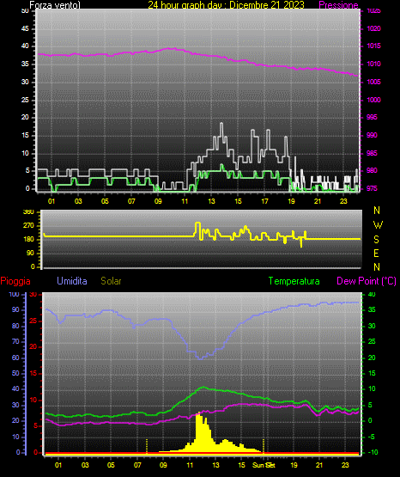Click the 1015 pressure scale value
This screenshot has height=477, width=400.
click(373, 46)
